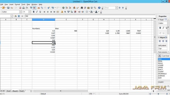Switch to Sheet1 tab
This screenshot has width=170, height=95.
(x=8, y=91)
